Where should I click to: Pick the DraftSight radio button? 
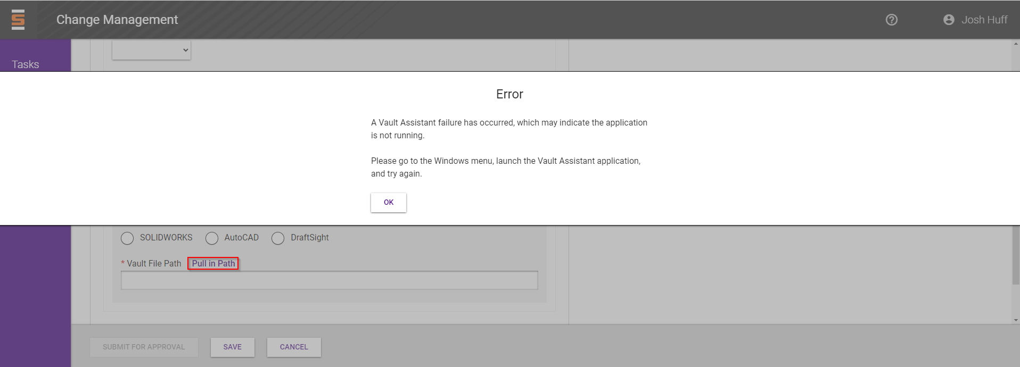pos(278,238)
